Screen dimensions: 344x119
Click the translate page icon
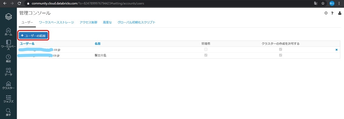(316, 4)
